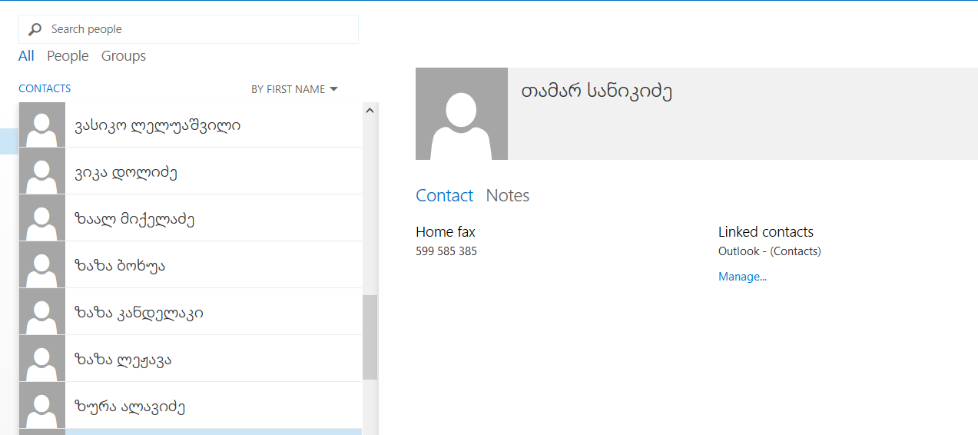Viewport: 978px width, 435px height.
Task: Click avatar next to ზაზა ლეჟავა
Action: pyautogui.click(x=41, y=359)
